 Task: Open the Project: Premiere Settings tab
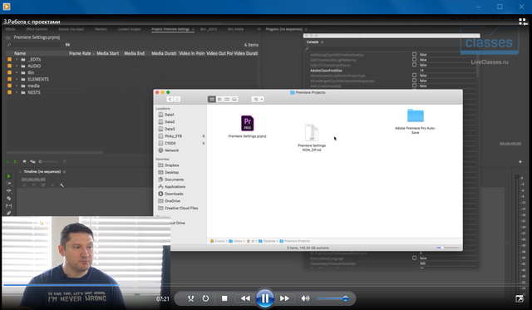[x=170, y=29]
